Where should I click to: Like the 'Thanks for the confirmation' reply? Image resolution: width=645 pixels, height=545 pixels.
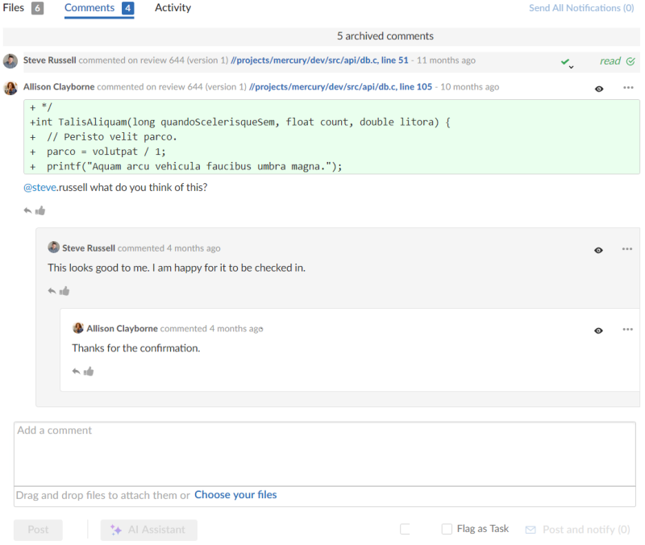click(x=89, y=371)
